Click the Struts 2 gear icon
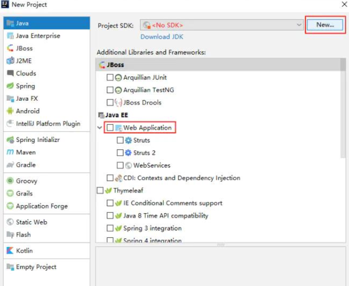 (x=128, y=153)
